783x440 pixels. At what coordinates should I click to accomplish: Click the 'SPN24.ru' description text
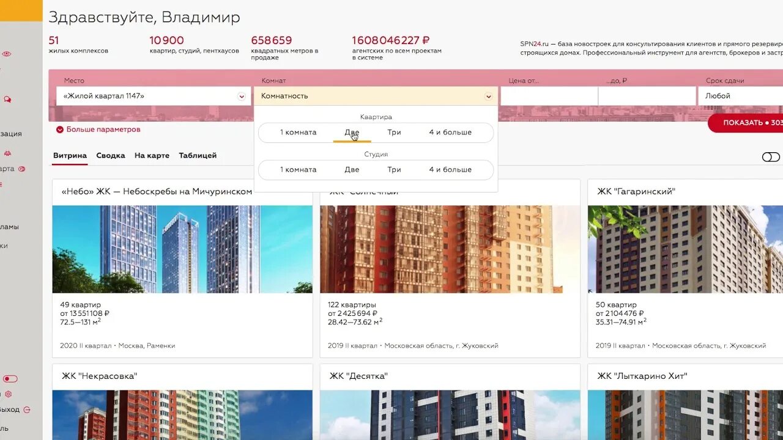[x=651, y=48]
